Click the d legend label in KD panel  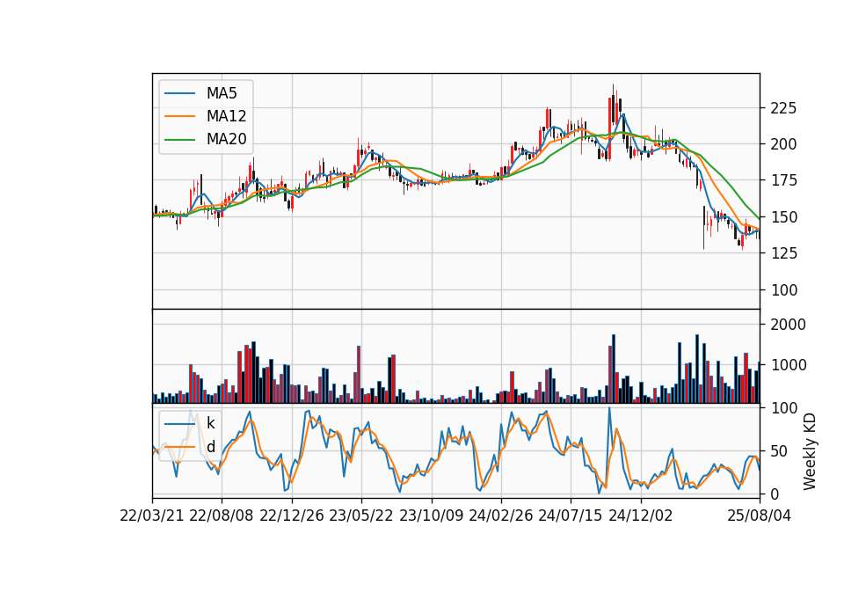[x=210, y=447]
